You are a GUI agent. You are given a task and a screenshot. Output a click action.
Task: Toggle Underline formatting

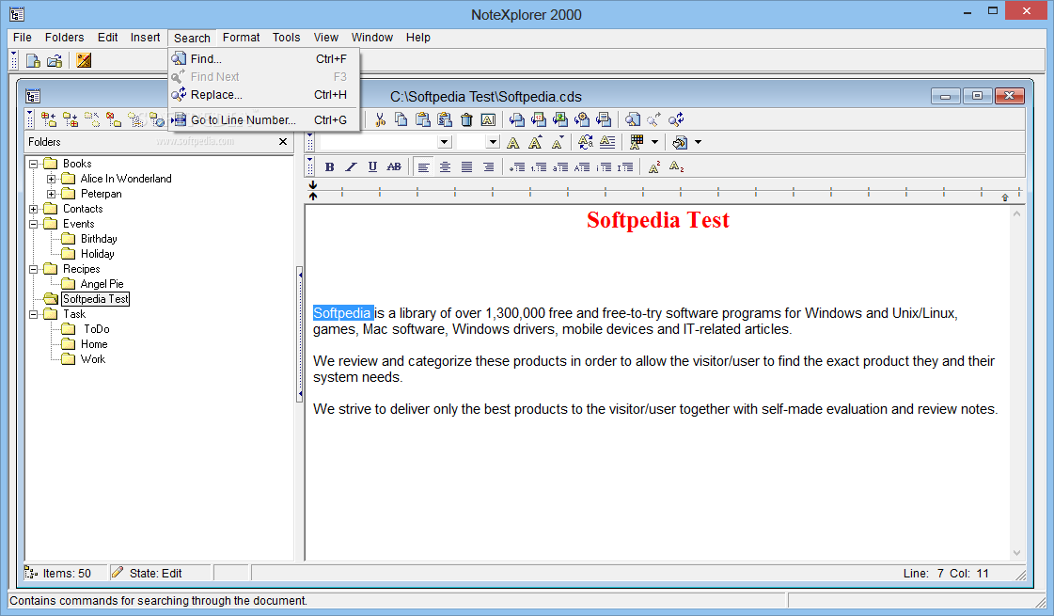(x=372, y=166)
